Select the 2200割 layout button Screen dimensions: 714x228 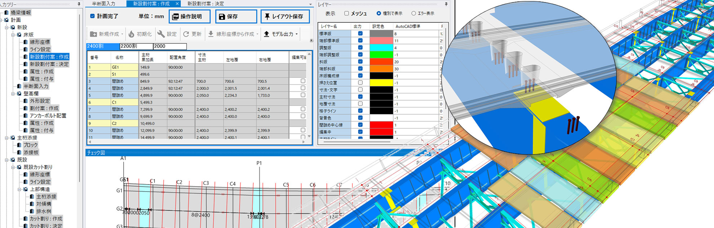pyautogui.click(x=136, y=46)
